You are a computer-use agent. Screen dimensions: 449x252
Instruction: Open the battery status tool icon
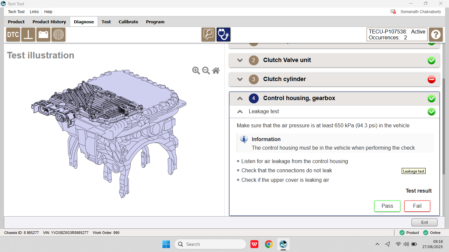pyautogui.click(x=43, y=34)
